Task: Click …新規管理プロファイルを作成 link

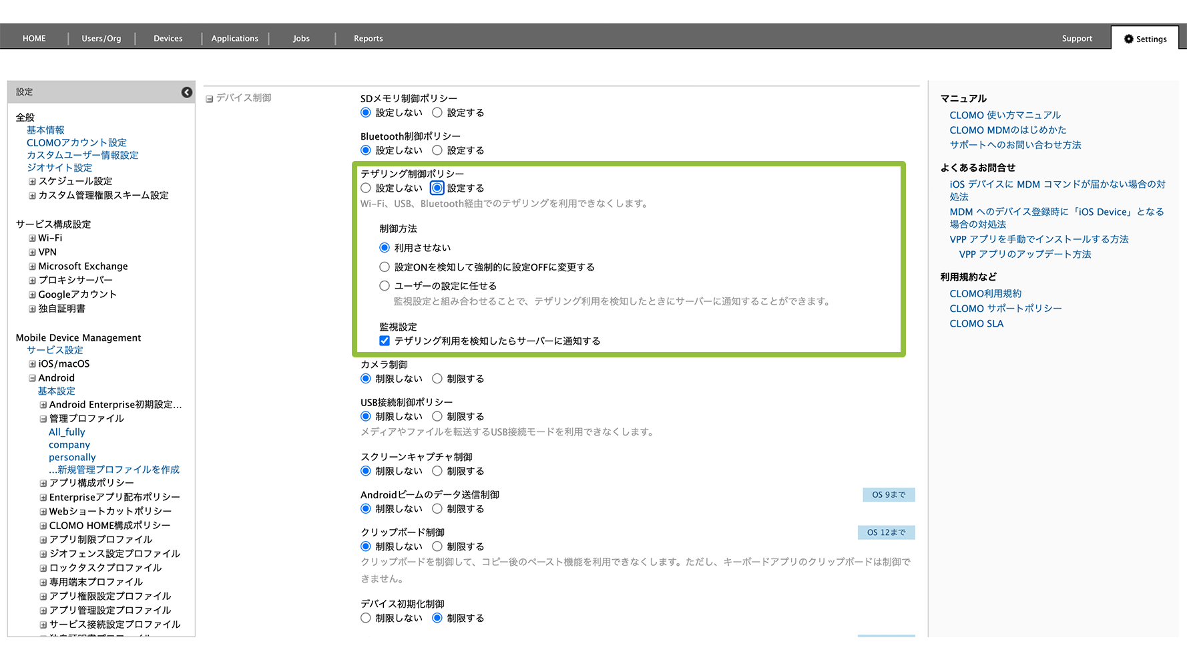Action: [114, 470]
